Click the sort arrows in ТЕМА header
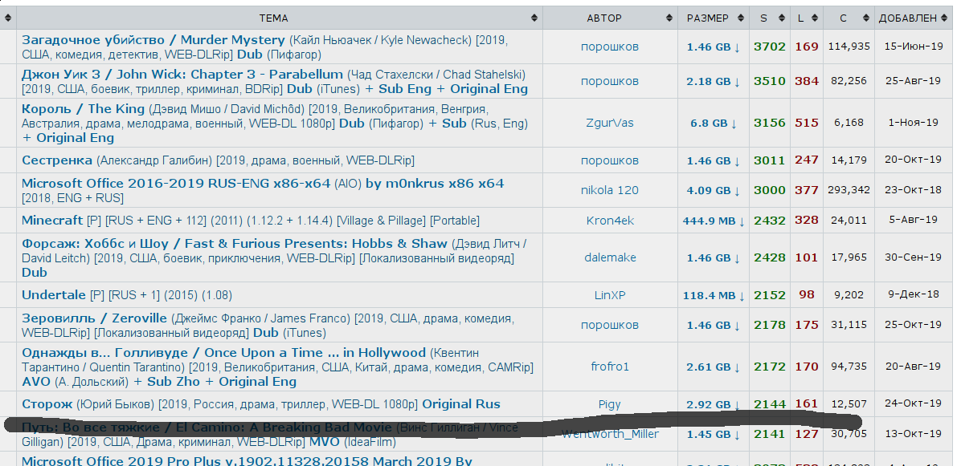The height and width of the screenshot is (466, 957). [x=534, y=18]
